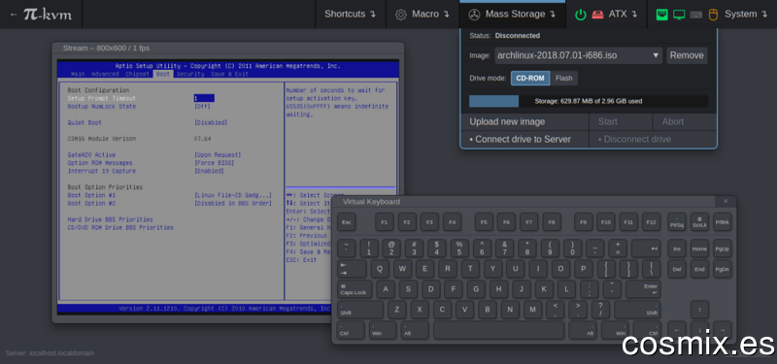This screenshot has width=777, height=364.
Task: Toggle left Alt key on virtual keyboard
Action: [x=415, y=330]
